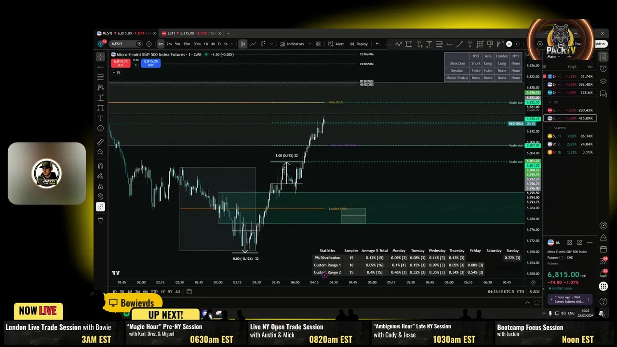Select the 5m timeframe
Viewport: 617px width, 347px height.
coord(177,44)
